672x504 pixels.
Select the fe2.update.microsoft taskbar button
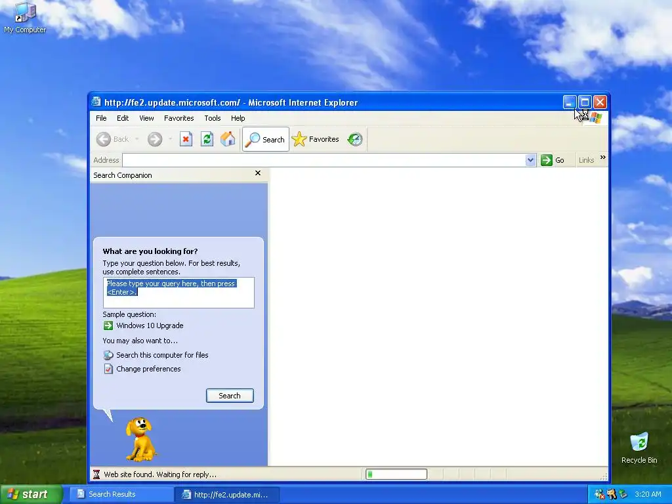coord(227,495)
